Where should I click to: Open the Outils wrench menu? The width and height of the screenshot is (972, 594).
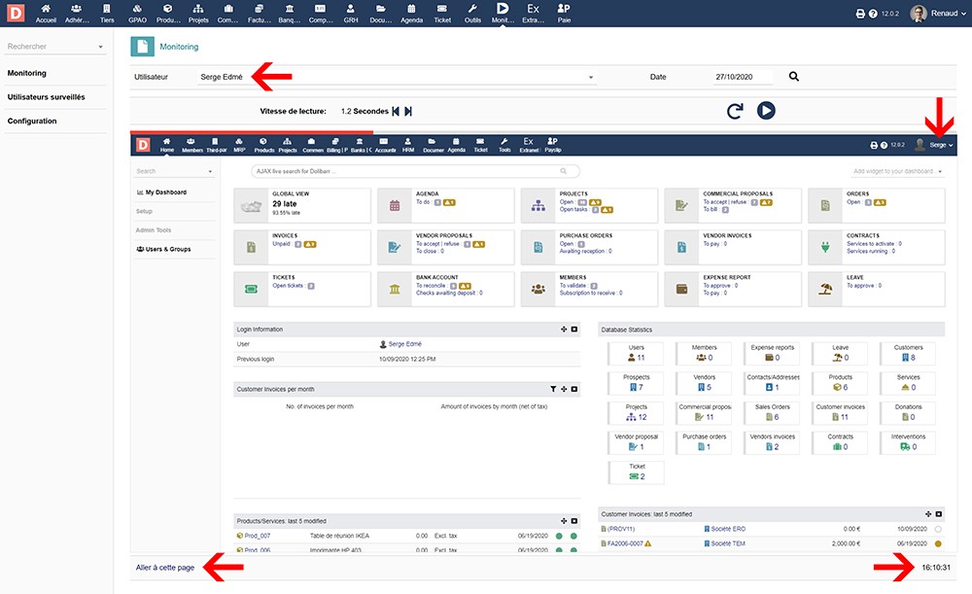coord(472,13)
